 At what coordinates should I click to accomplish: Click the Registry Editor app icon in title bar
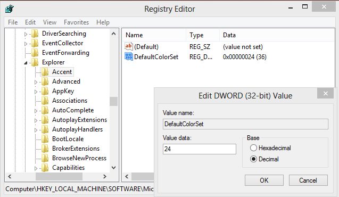pyautogui.click(x=9, y=9)
